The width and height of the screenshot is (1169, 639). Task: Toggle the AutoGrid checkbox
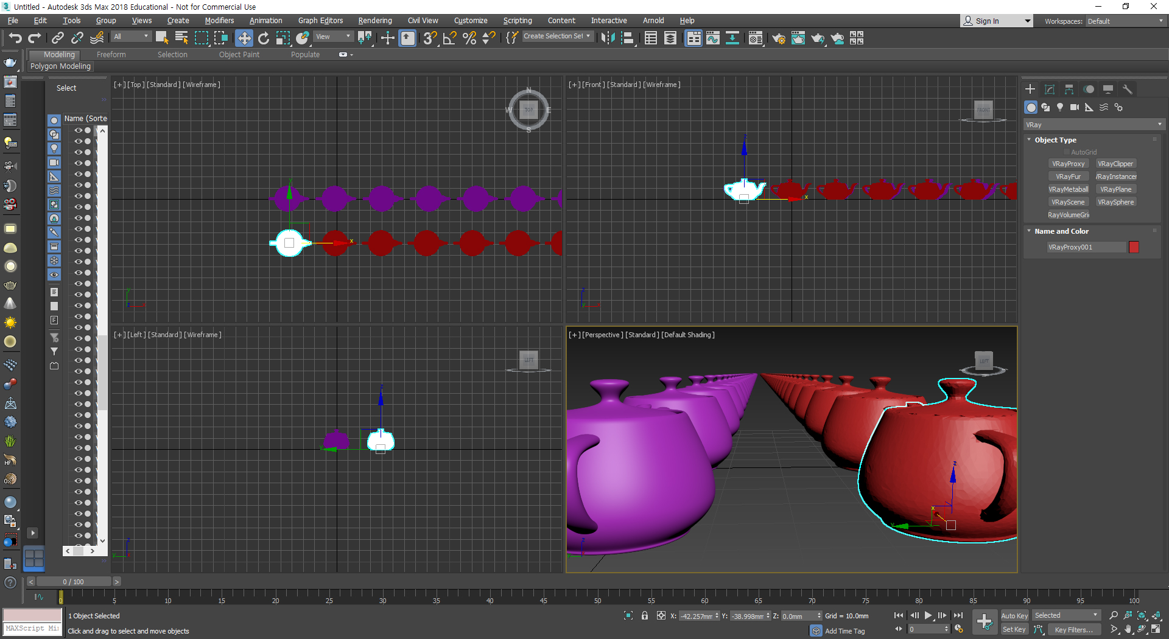[1066, 152]
